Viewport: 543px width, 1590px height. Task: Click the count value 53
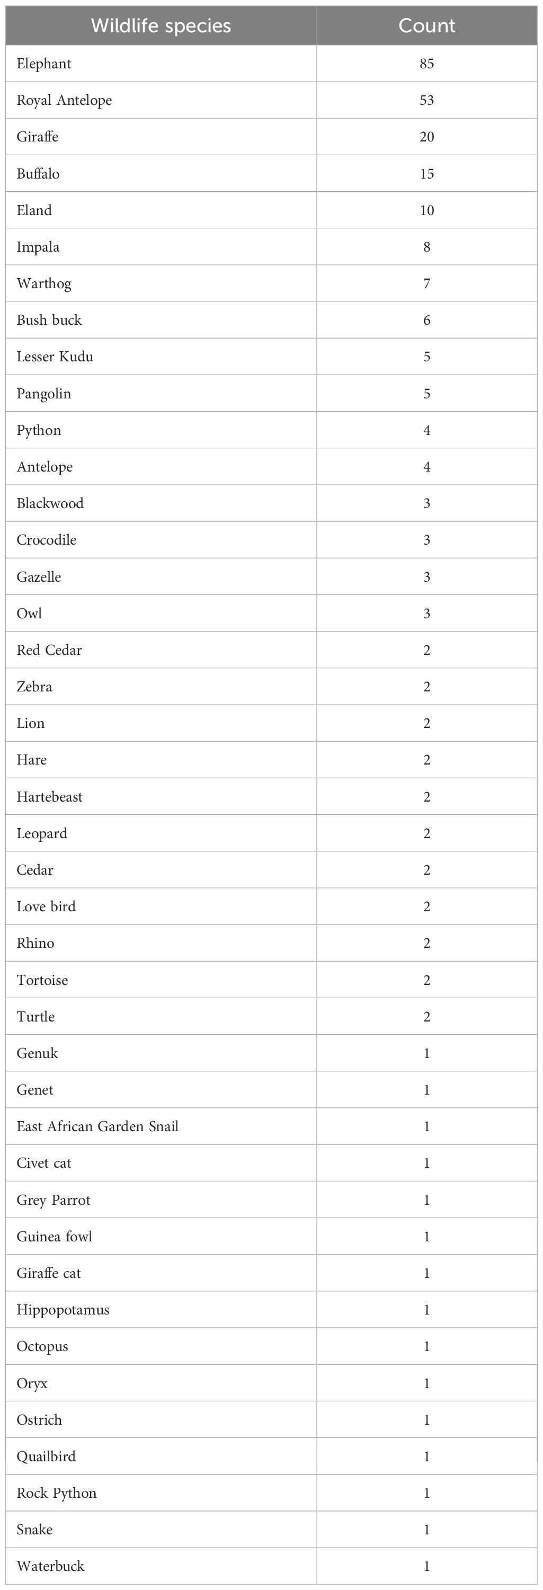tap(426, 100)
